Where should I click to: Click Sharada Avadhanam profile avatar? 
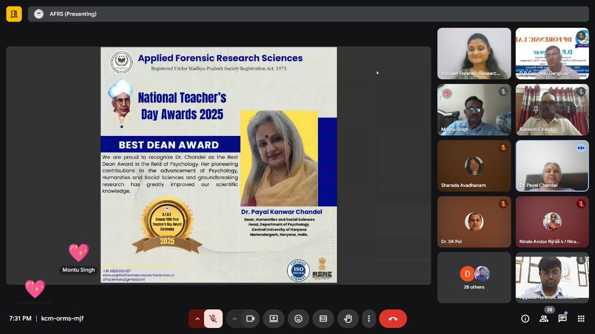pos(474,166)
